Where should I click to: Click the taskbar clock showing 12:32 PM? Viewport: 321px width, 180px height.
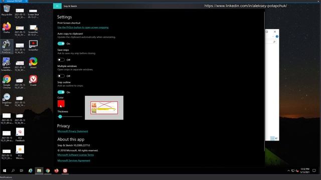coord(304,170)
